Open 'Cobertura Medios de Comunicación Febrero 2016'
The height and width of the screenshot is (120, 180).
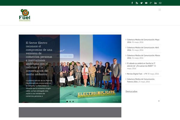141,80
